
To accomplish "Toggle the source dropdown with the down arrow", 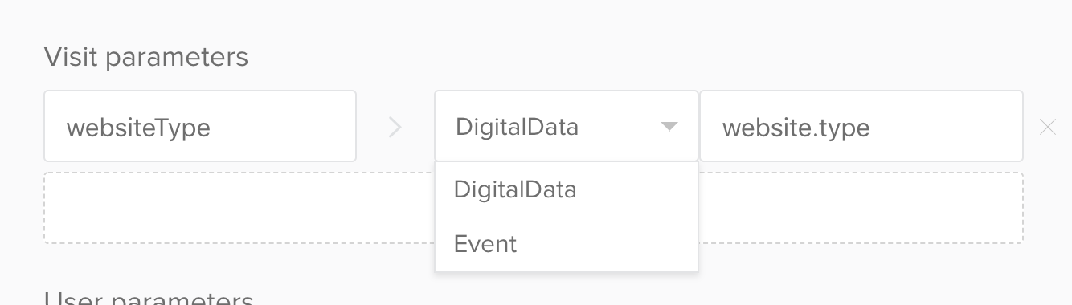I will pos(669,127).
